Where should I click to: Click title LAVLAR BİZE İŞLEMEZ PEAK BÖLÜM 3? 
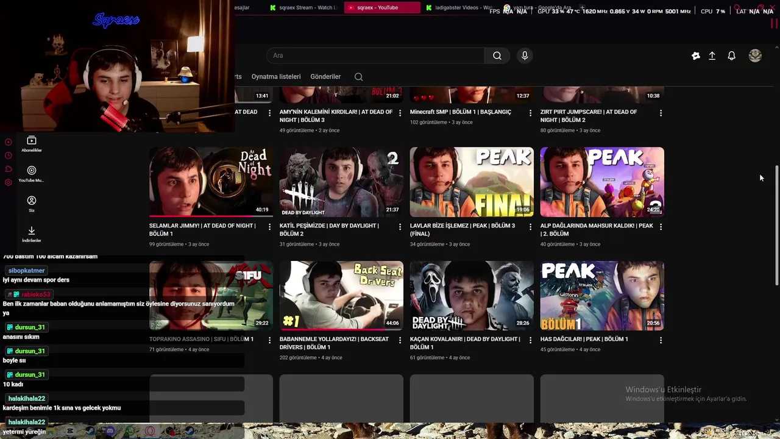463,230
